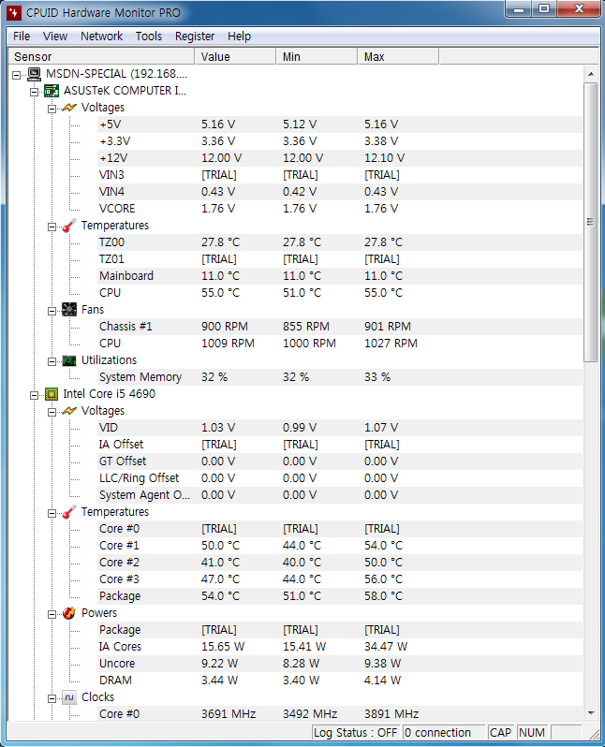The width and height of the screenshot is (605, 747).
Task: Collapse the Intel Core i5 4690 node
Action: [x=35, y=394]
